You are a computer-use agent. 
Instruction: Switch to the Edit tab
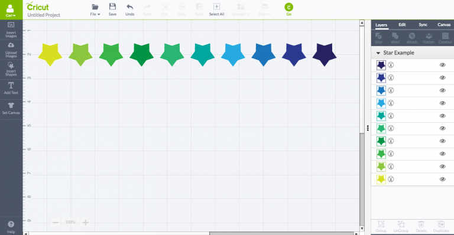pos(402,25)
